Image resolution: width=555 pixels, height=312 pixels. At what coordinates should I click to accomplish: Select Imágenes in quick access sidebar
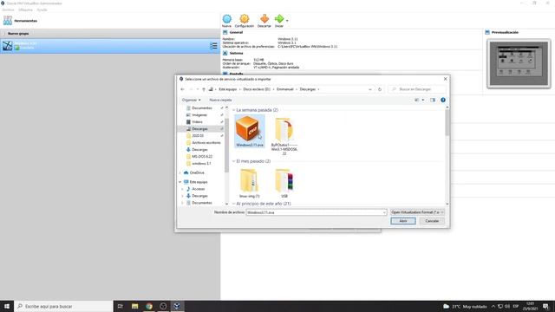pyautogui.click(x=199, y=115)
